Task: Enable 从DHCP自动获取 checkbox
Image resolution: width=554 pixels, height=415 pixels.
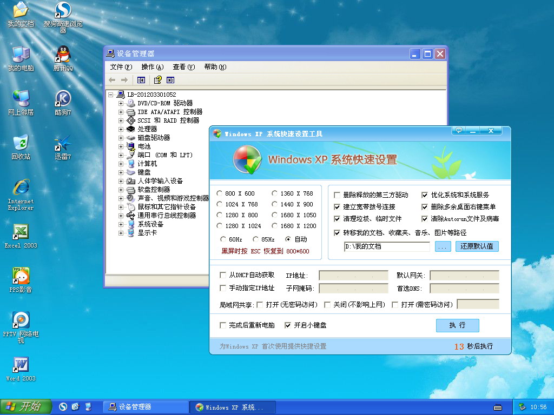Action: (223, 275)
